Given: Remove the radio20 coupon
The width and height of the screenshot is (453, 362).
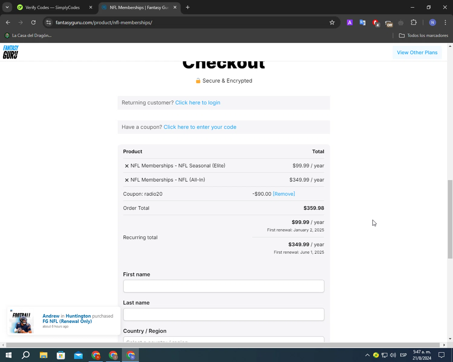Looking at the screenshot, I should point(284,194).
